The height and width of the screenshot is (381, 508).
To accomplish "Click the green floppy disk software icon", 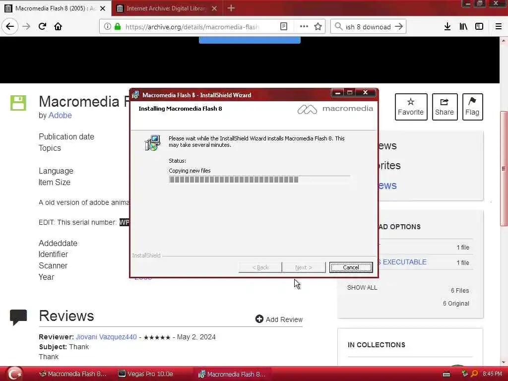I will click(x=18, y=103).
